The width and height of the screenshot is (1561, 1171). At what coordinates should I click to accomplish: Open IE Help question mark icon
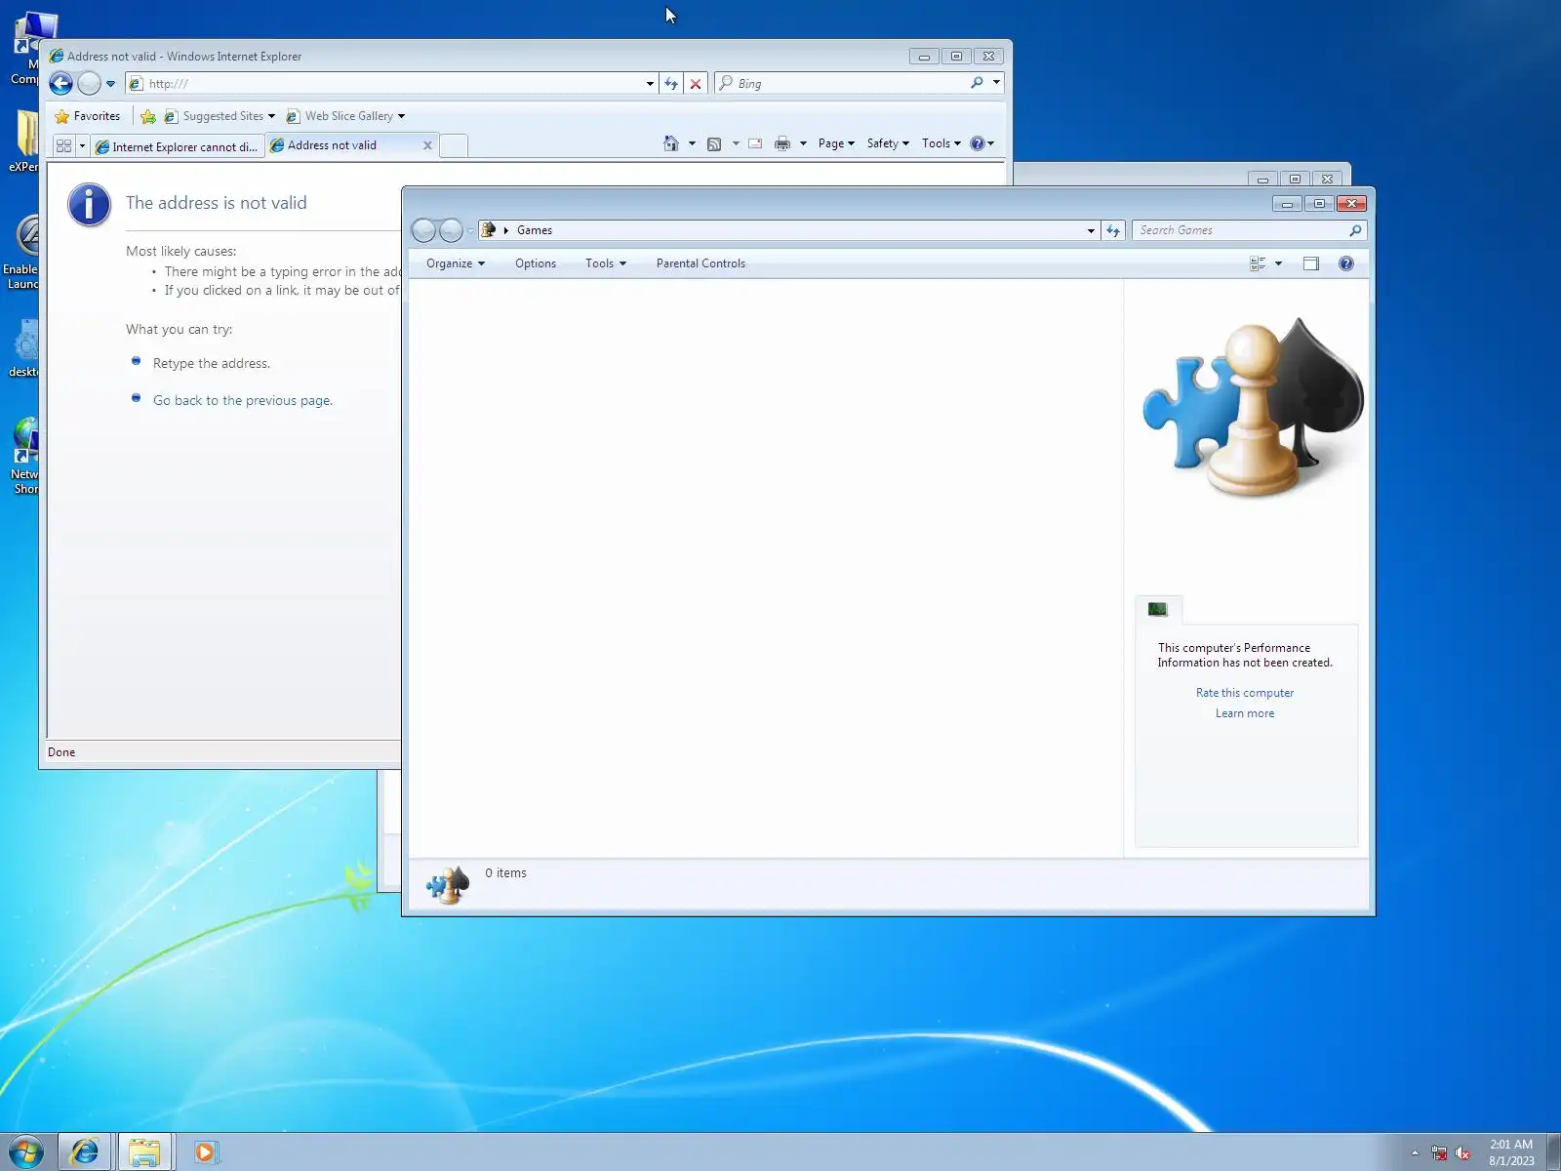(x=978, y=143)
